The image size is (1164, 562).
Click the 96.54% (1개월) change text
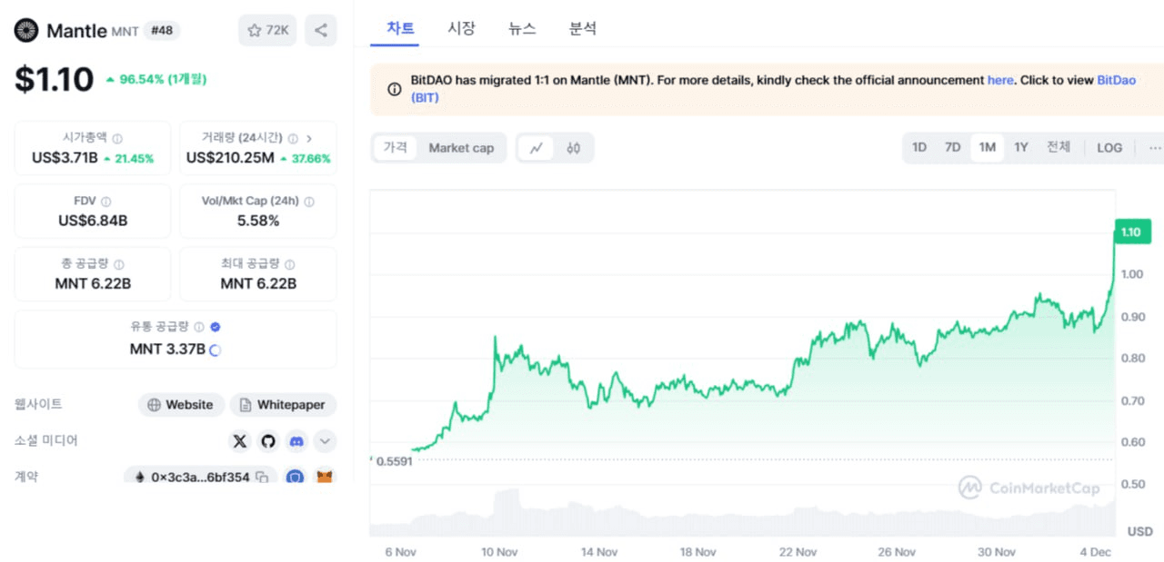(x=163, y=80)
